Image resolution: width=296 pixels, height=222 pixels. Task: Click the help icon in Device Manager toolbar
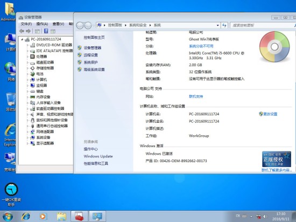coord(46,31)
